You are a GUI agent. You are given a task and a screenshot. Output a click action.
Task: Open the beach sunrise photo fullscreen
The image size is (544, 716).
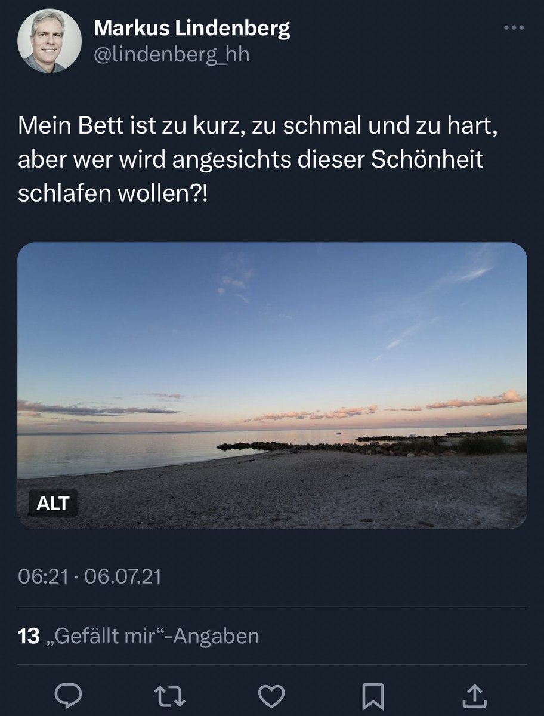click(x=272, y=385)
